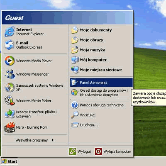This screenshot has height=166, width=166.
Task: Select Panel sterowania menu entry
Action: (101, 83)
